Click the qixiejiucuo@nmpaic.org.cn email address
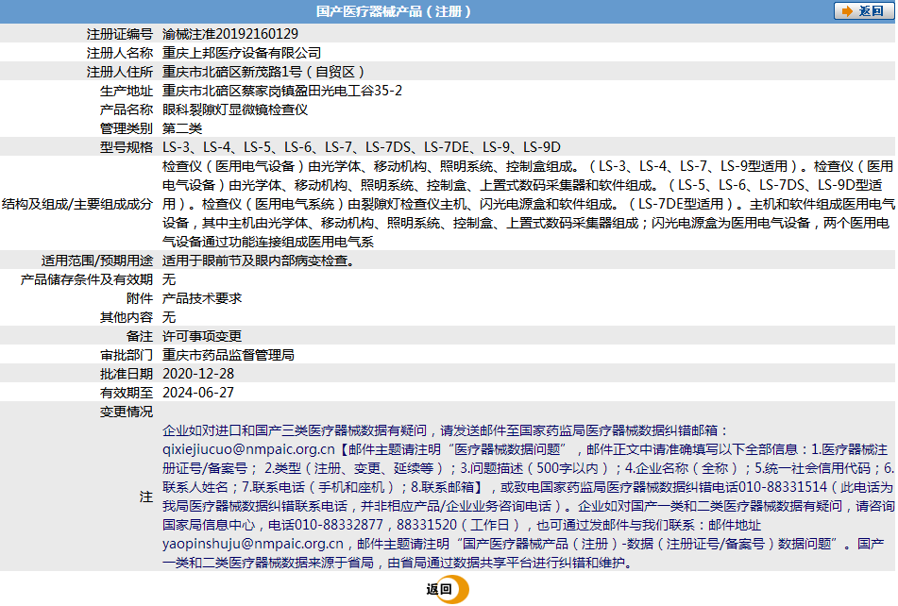 [248, 449]
